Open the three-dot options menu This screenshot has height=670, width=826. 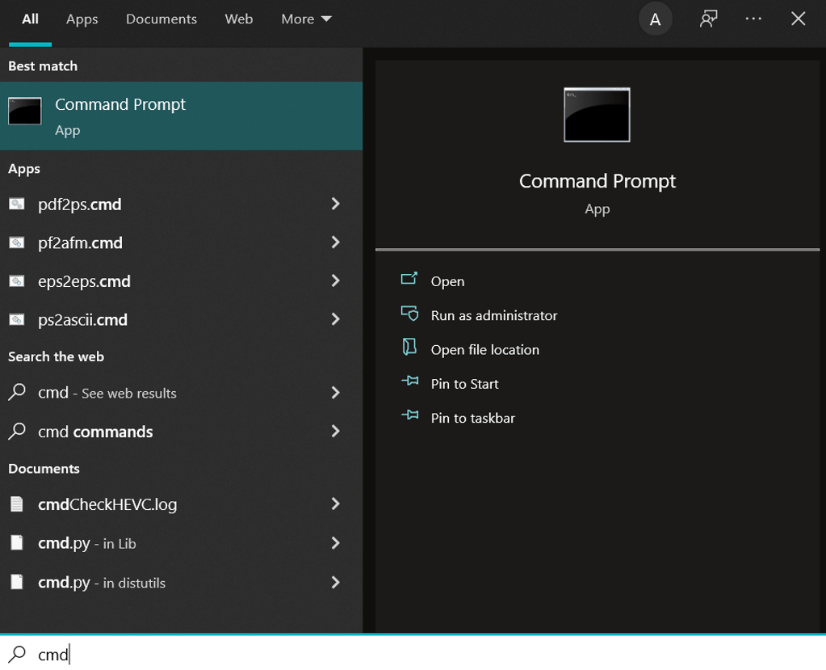(x=753, y=19)
